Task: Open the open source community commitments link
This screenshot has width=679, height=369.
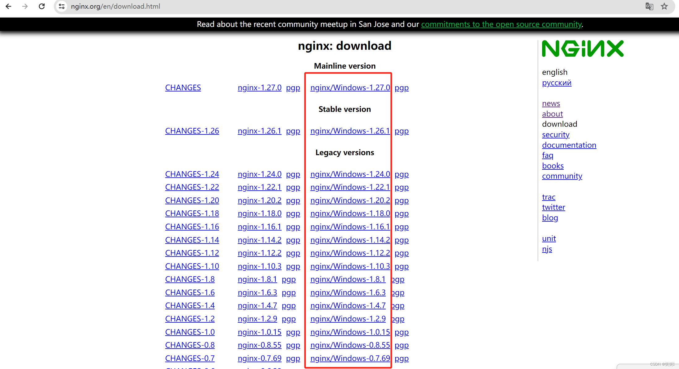Action: point(501,24)
